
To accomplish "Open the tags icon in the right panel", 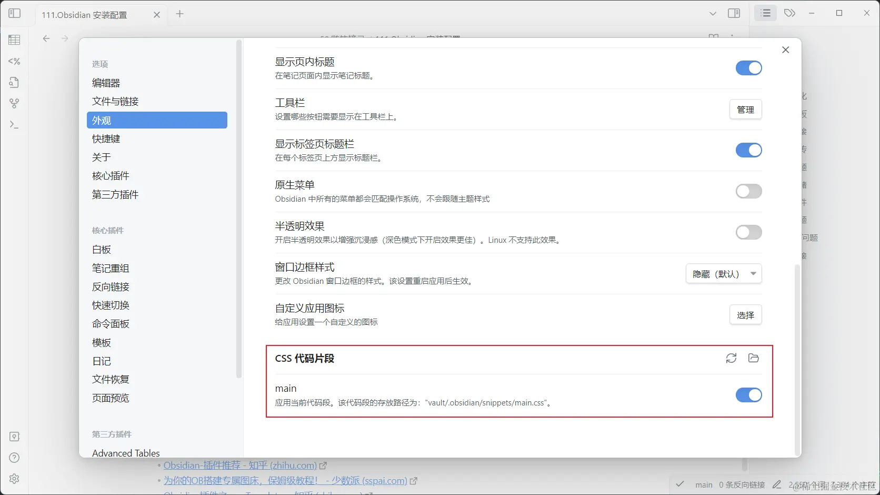I will pos(789,13).
